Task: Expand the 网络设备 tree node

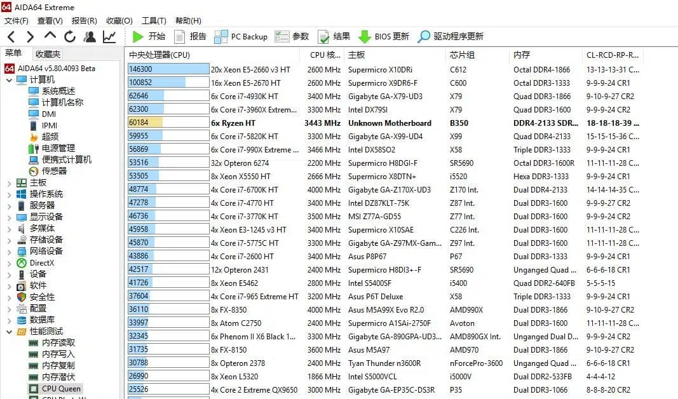Action: pos(9,252)
